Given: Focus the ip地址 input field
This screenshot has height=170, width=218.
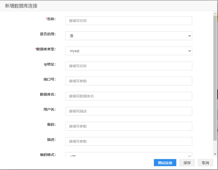Looking at the screenshot, I should [129, 66].
